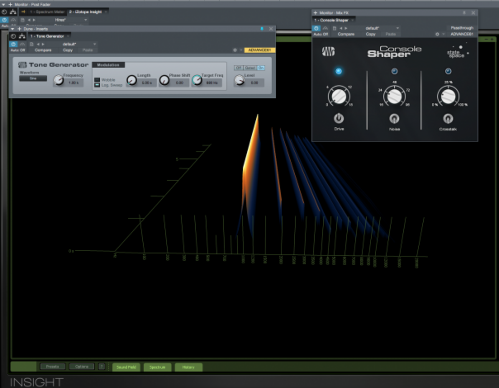Click Compare in the Tone Generator window

pos(43,50)
